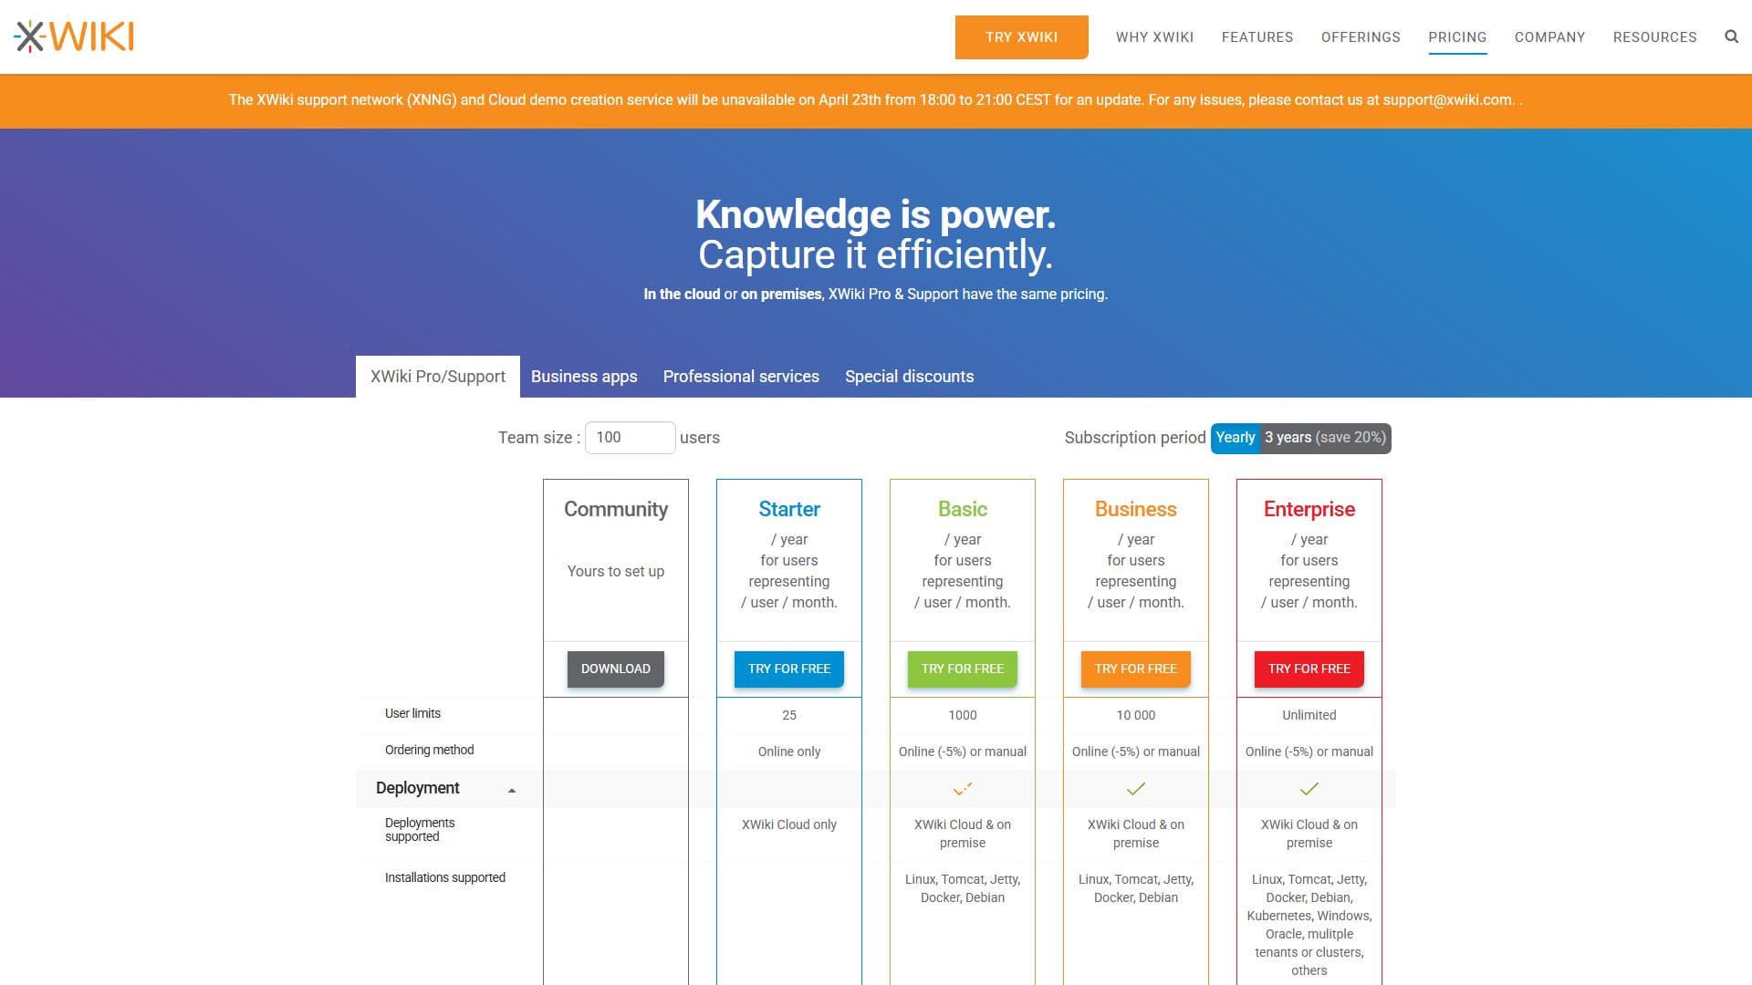The image size is (1752, 985).
Task: Click the Installations supported row label
Action: pos(445,877)
